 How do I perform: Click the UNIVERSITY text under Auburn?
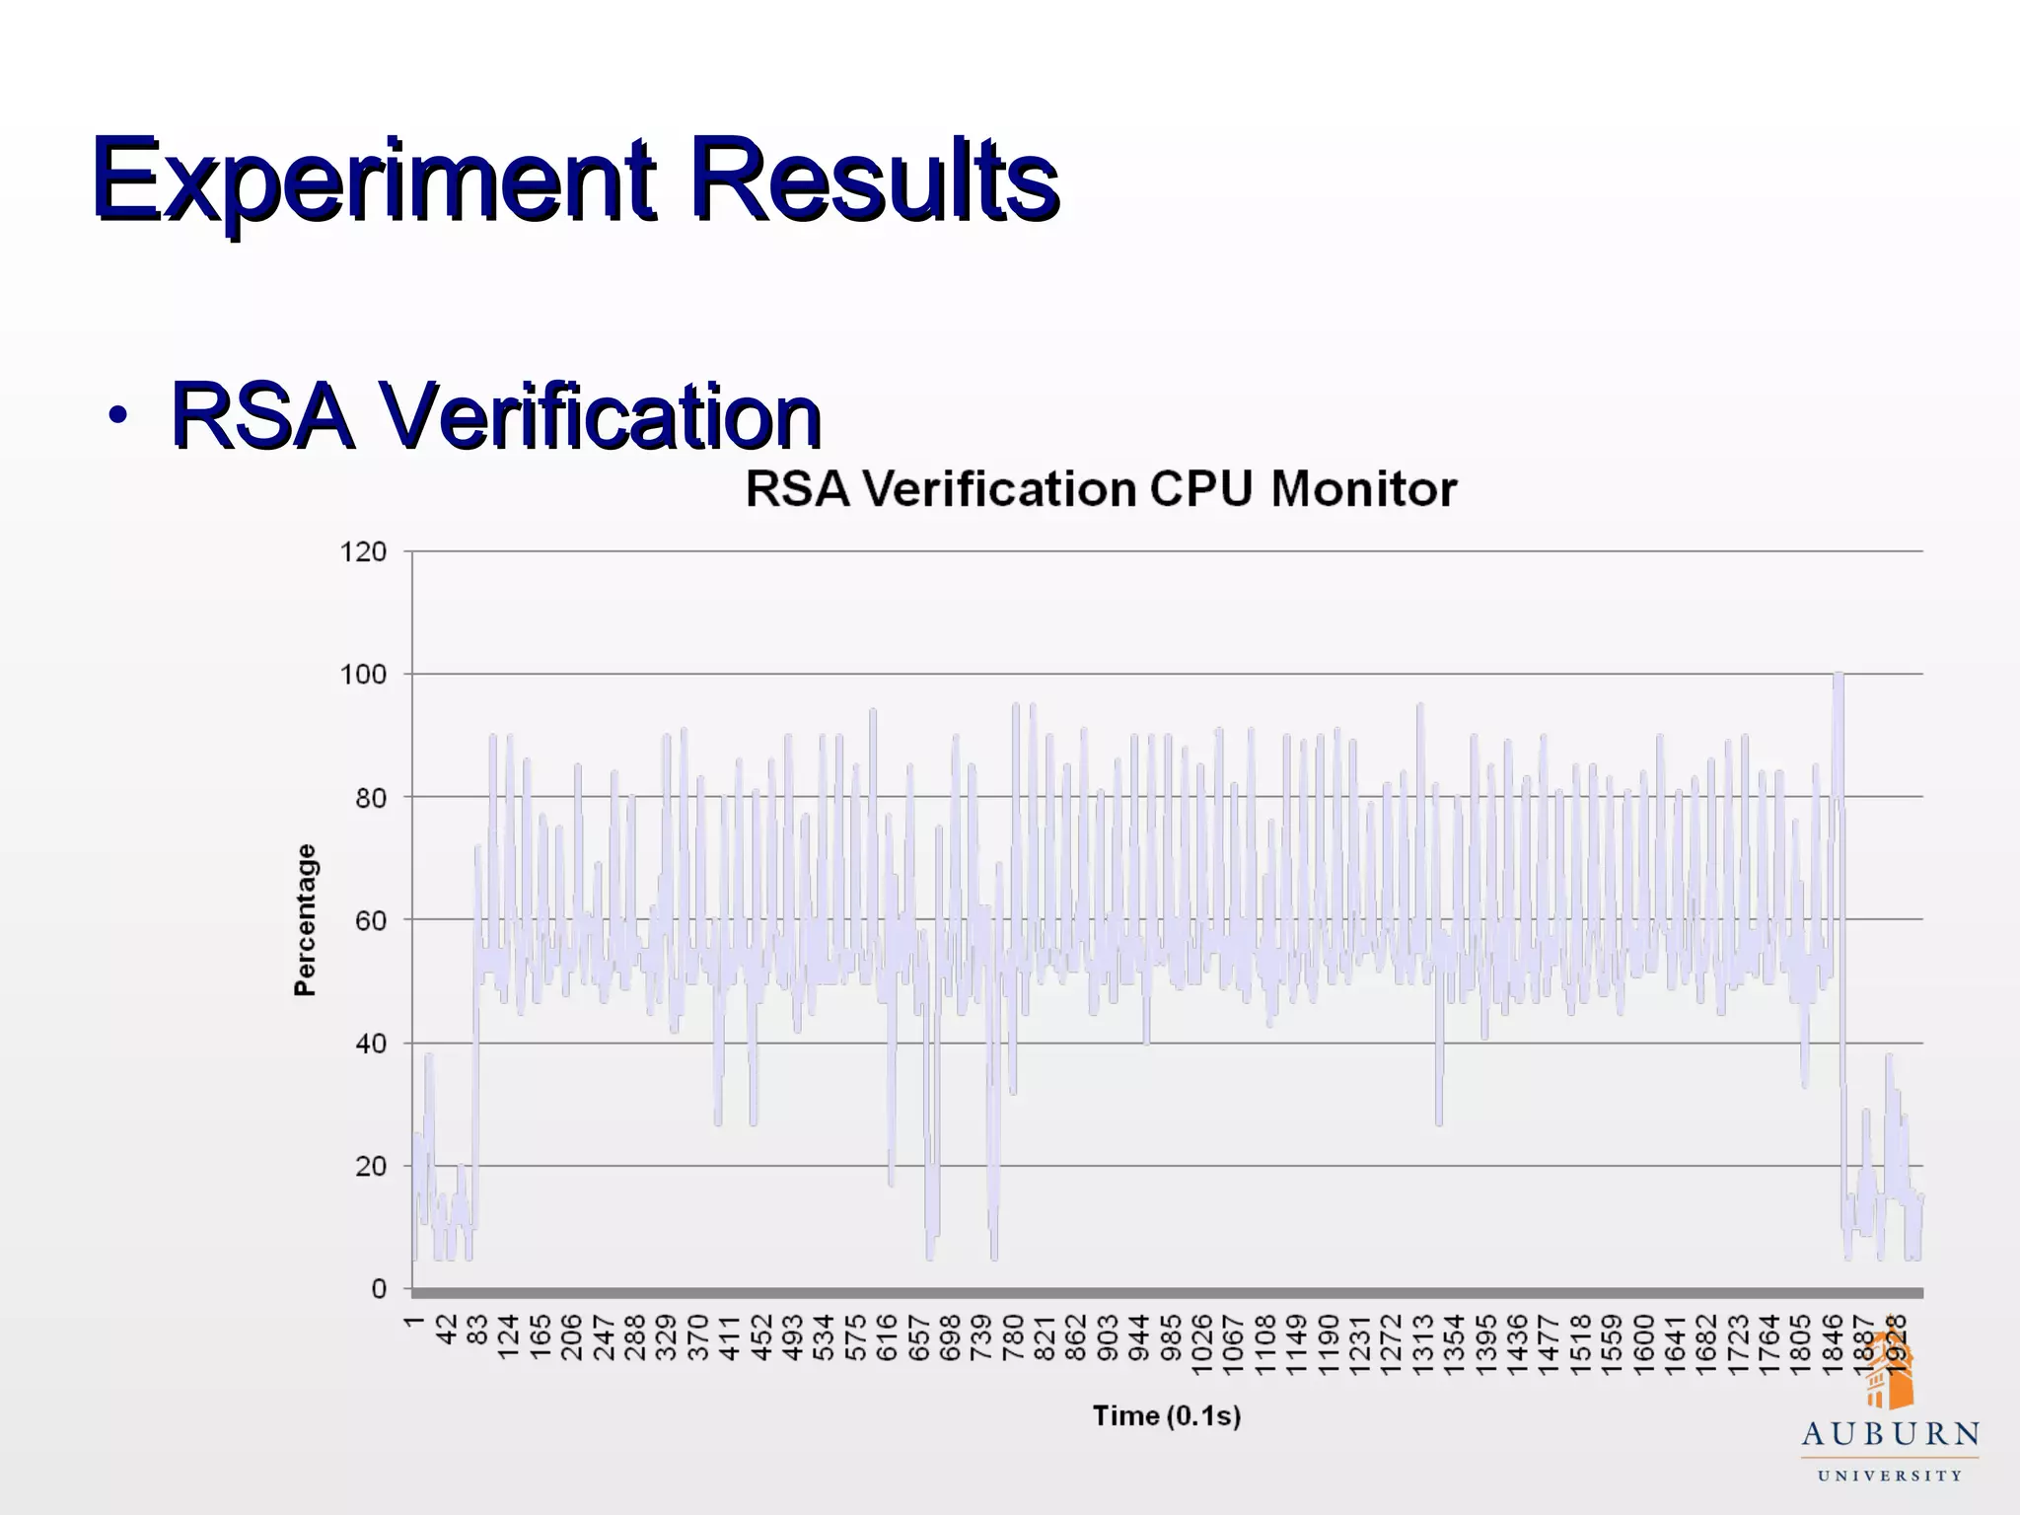click(1890, 1476)
